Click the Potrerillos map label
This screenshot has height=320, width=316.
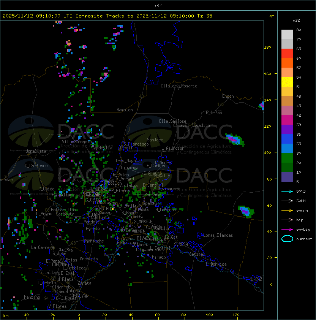(63, 210)
